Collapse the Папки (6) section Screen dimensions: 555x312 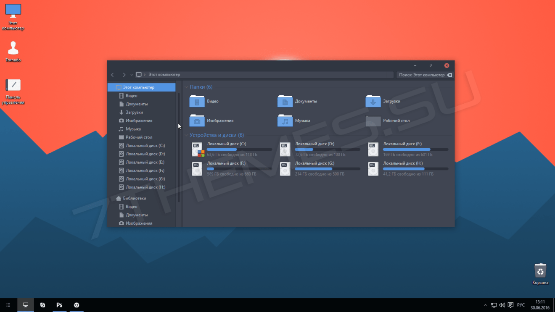(186, 87)
